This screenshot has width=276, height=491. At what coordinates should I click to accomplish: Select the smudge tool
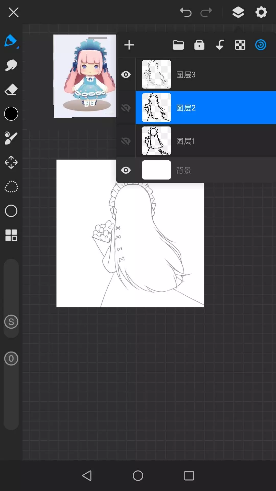pos(11,65)
